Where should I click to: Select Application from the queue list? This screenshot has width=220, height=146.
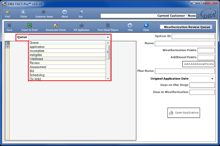point(67,47)
